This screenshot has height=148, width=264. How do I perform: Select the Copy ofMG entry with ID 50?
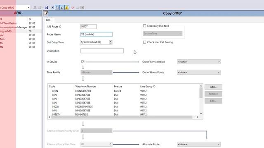coord(20,31)
